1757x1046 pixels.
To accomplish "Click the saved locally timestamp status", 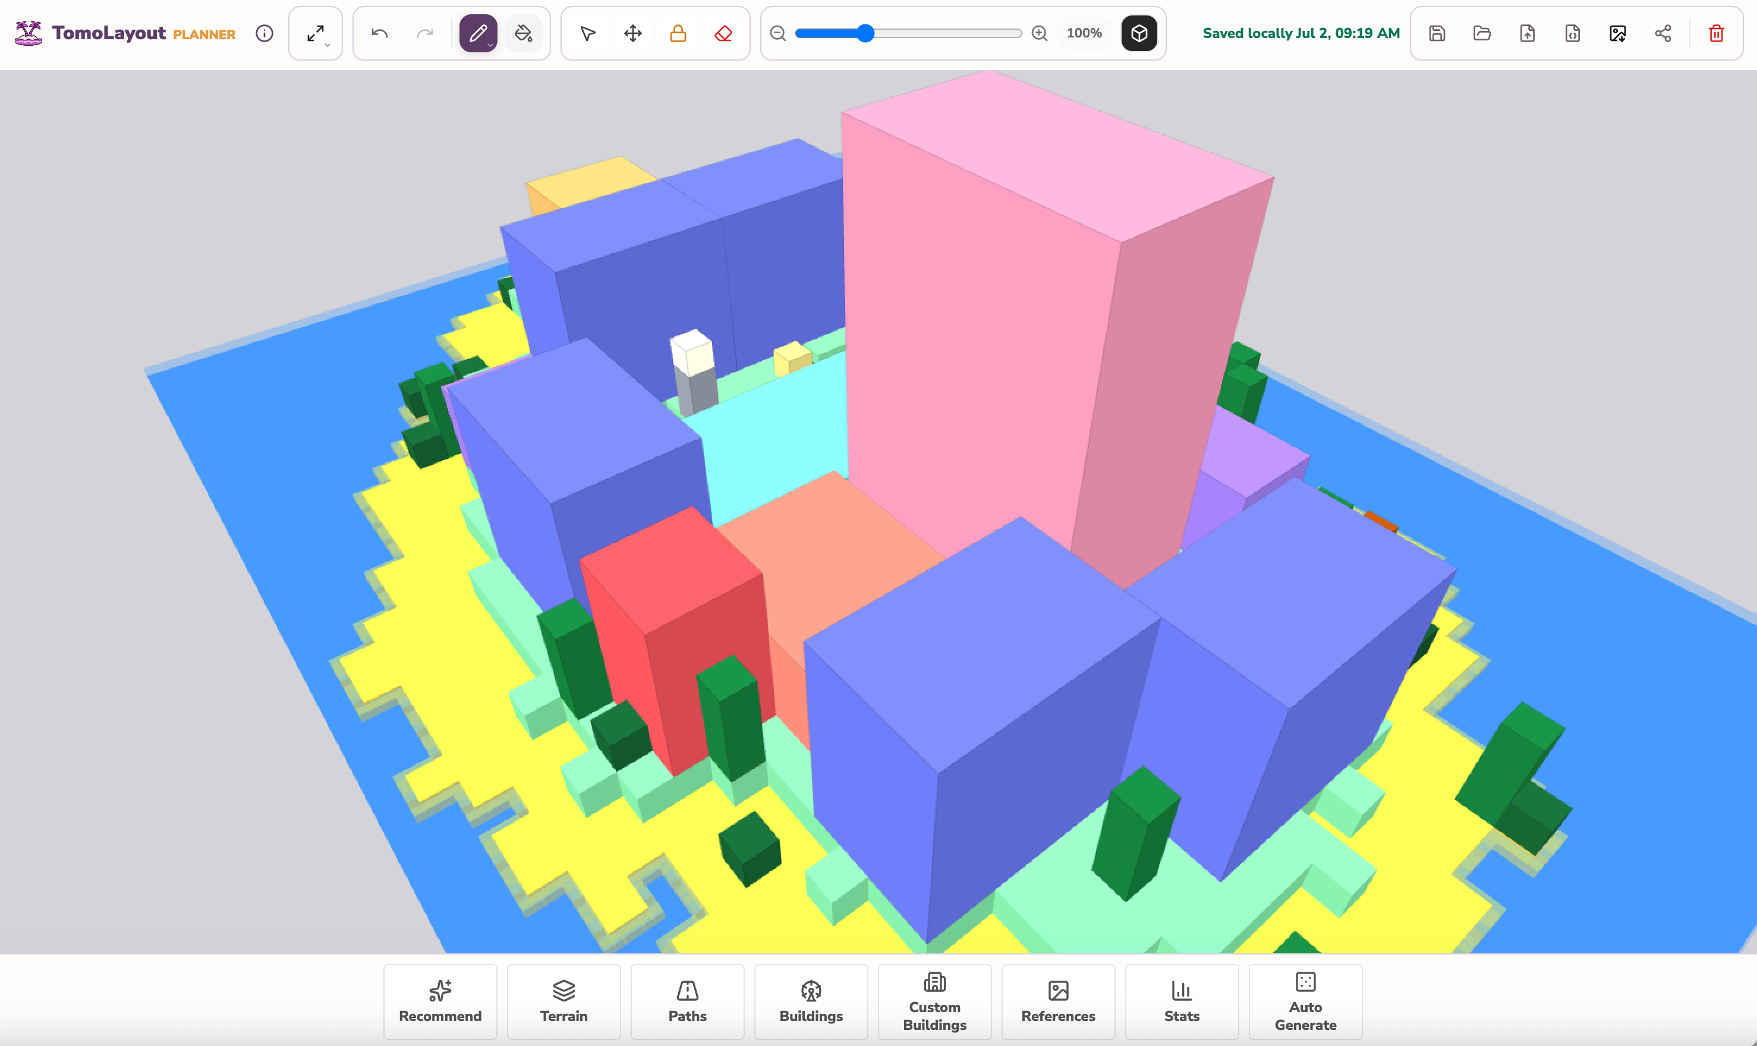I will pos(1301,33).
